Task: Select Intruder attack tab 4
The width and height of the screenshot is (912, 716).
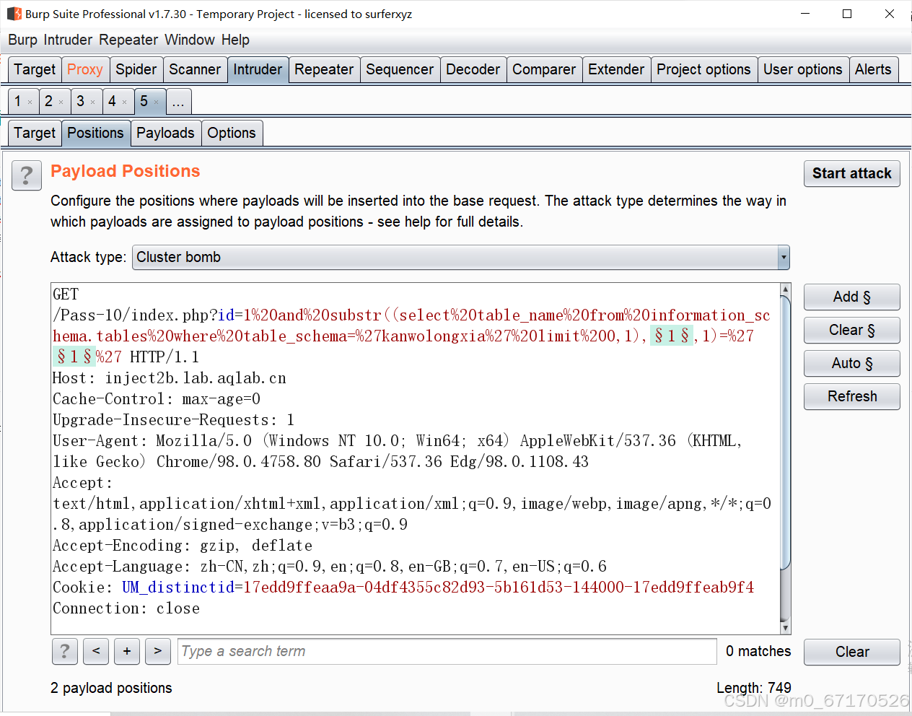Action: click(113, 101)
